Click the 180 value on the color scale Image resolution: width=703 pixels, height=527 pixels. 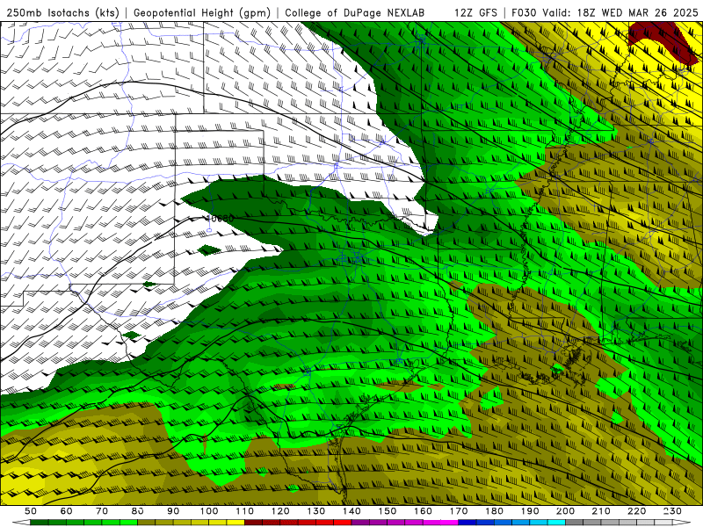pyautogui.click(x=494, y=511)
